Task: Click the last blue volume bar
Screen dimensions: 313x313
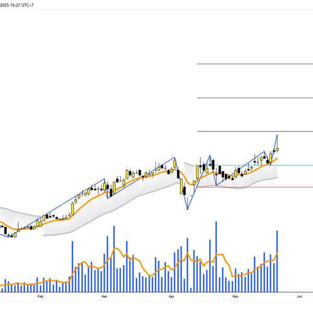Action: pyautogui.click(x=277, y=261)
